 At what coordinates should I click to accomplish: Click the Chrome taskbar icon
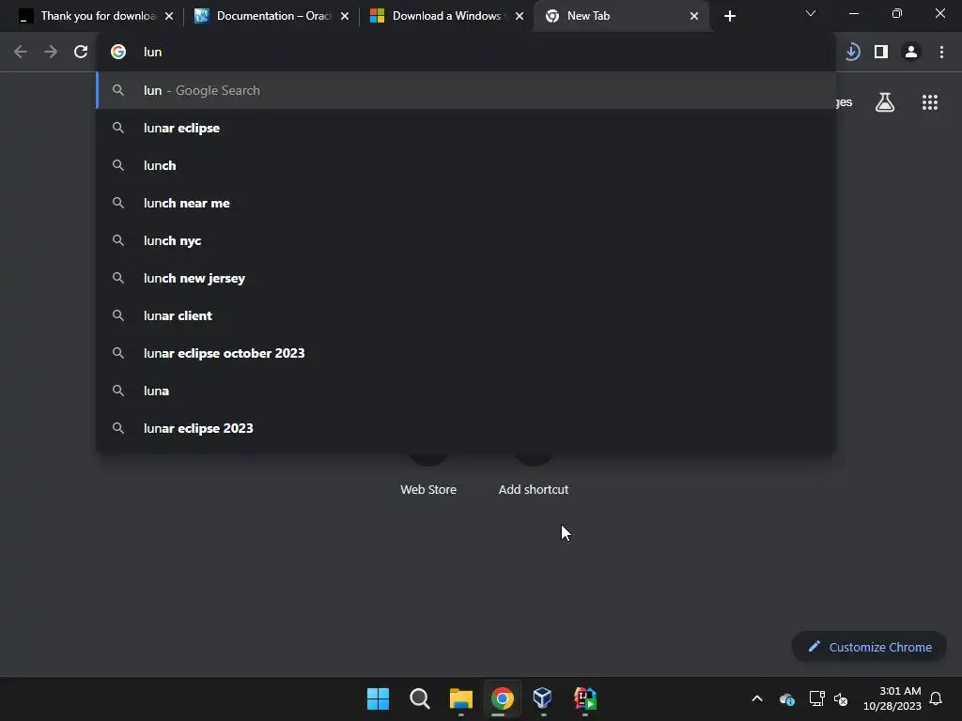point(502,698)
